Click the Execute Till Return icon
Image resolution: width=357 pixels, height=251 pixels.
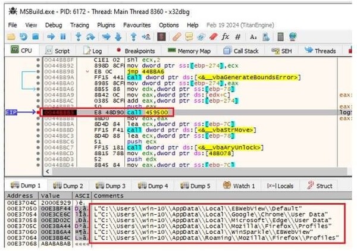pos(134,37)
